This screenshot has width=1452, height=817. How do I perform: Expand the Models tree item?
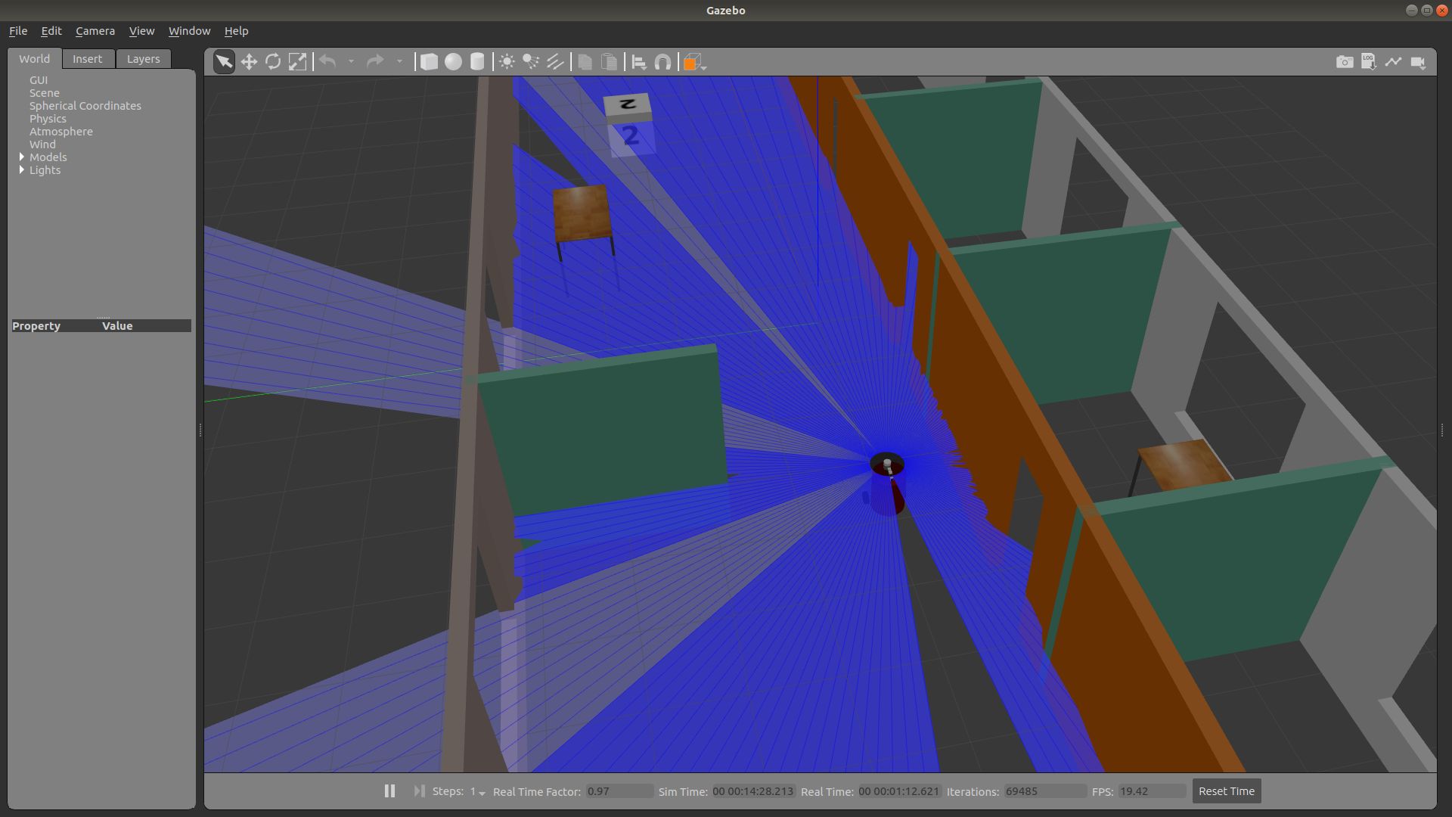pyautogui.click(x=22, y=157)
